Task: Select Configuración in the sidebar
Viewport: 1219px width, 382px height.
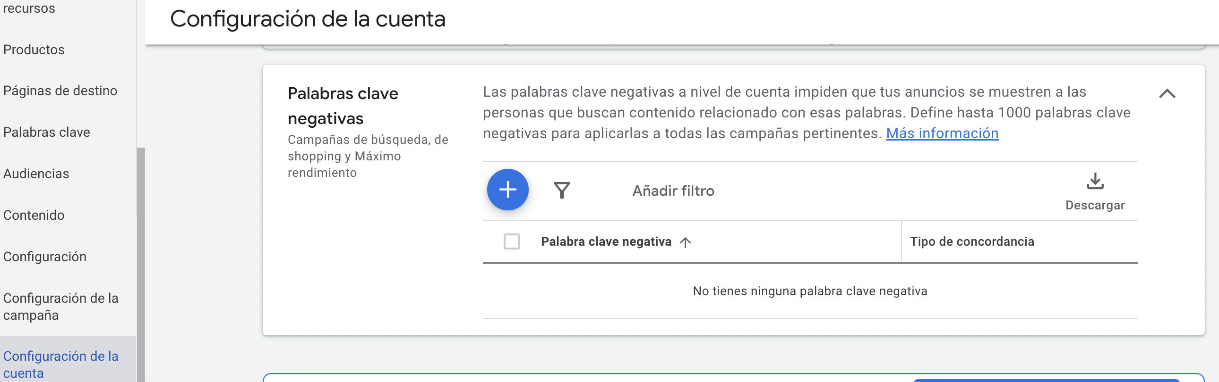Action: pos(44,257)
